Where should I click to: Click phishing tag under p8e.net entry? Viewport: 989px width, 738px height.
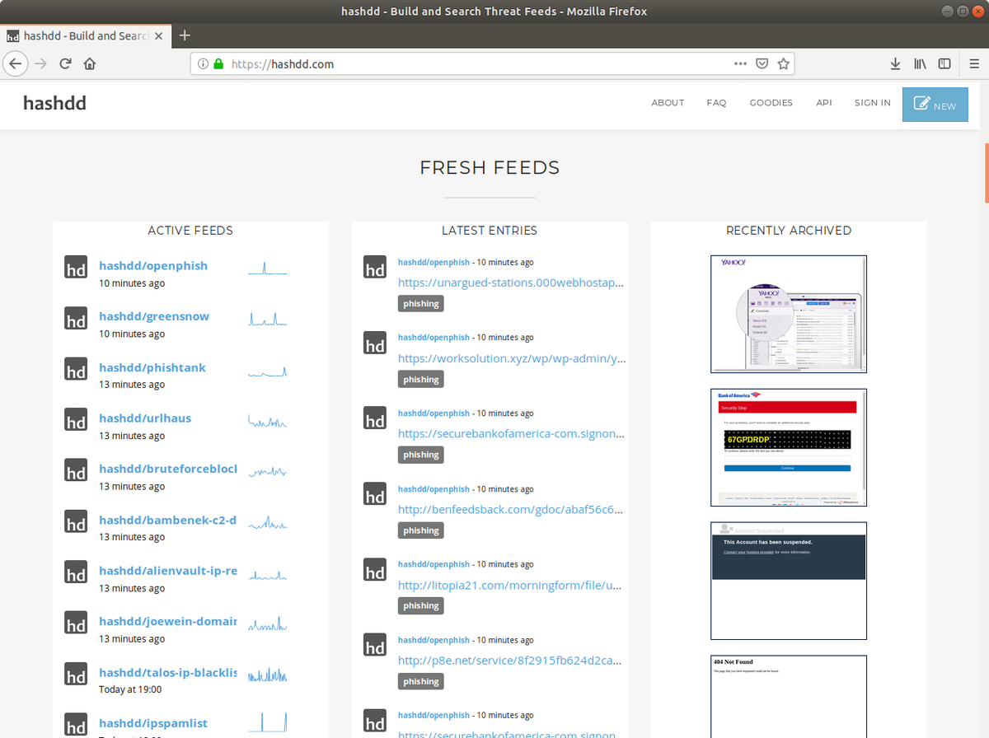[x=421, y=681]
